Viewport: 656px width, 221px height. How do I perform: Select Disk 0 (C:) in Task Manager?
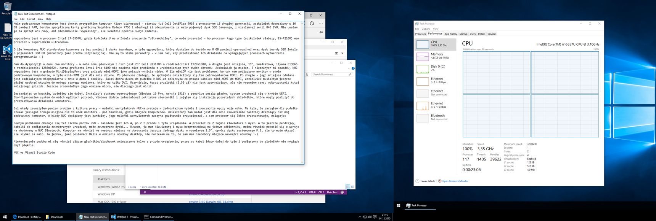(436, 69)
